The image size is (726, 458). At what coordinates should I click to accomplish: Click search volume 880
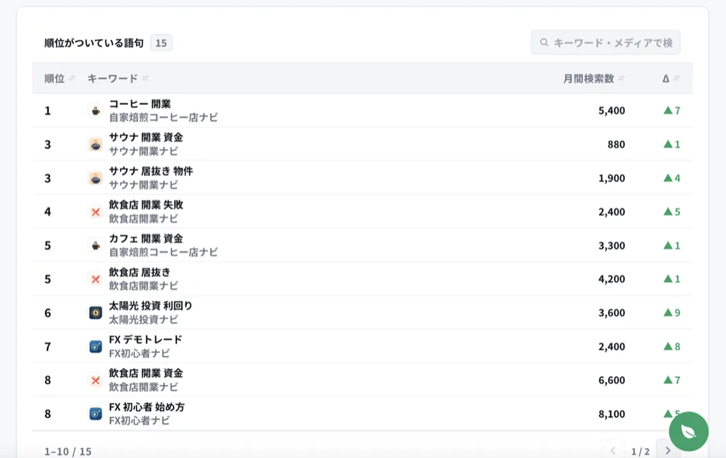coord(616,144)
